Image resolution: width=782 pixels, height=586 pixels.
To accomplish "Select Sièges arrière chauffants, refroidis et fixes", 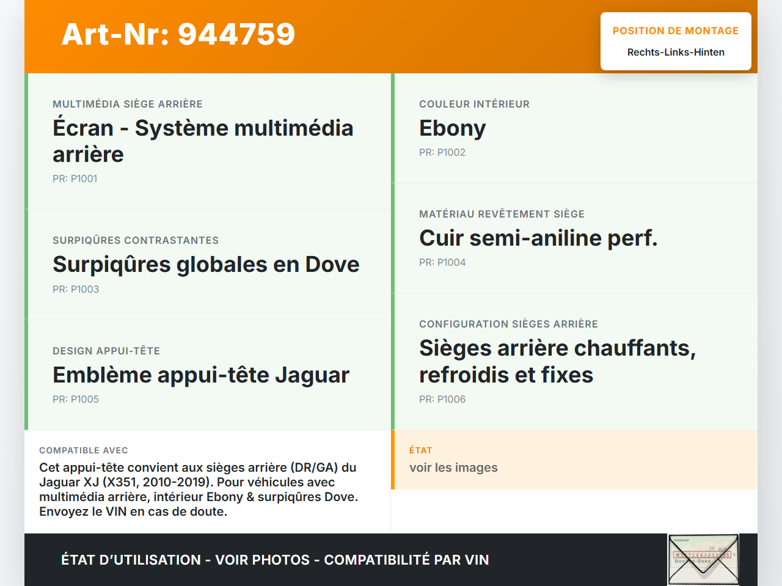I will point(557,361).
